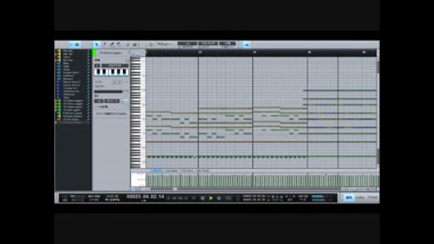
Task: Select the Listen speaker tool
Action: (x=135, y=45)
